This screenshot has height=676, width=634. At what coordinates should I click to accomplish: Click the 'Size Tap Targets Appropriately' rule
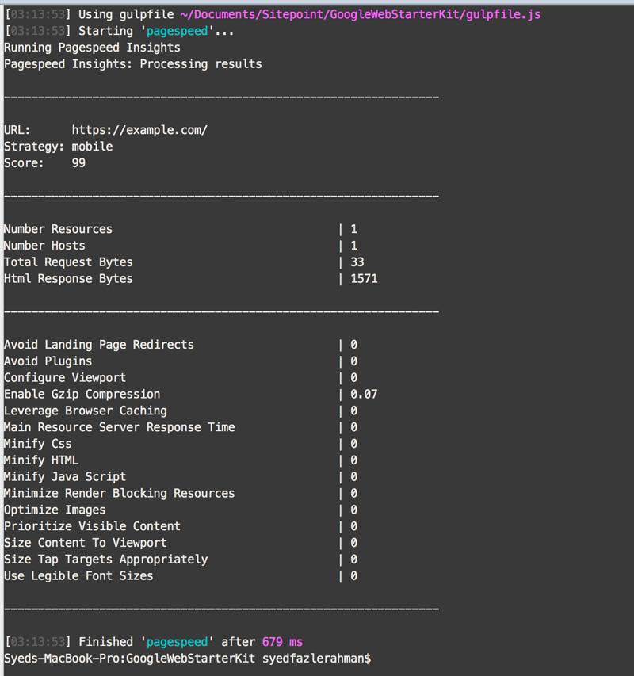[105, 560]
